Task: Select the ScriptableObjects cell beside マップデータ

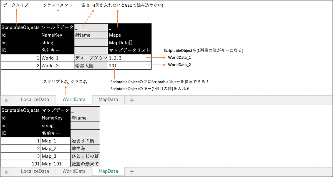Action: [x=21, y=110]
